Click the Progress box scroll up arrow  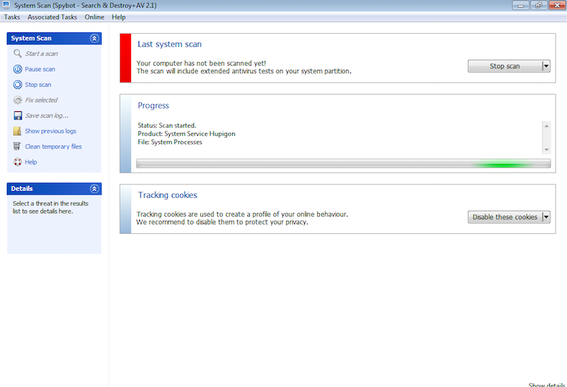547,126
